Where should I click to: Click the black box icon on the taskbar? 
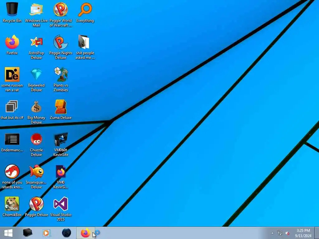[27, 233]
